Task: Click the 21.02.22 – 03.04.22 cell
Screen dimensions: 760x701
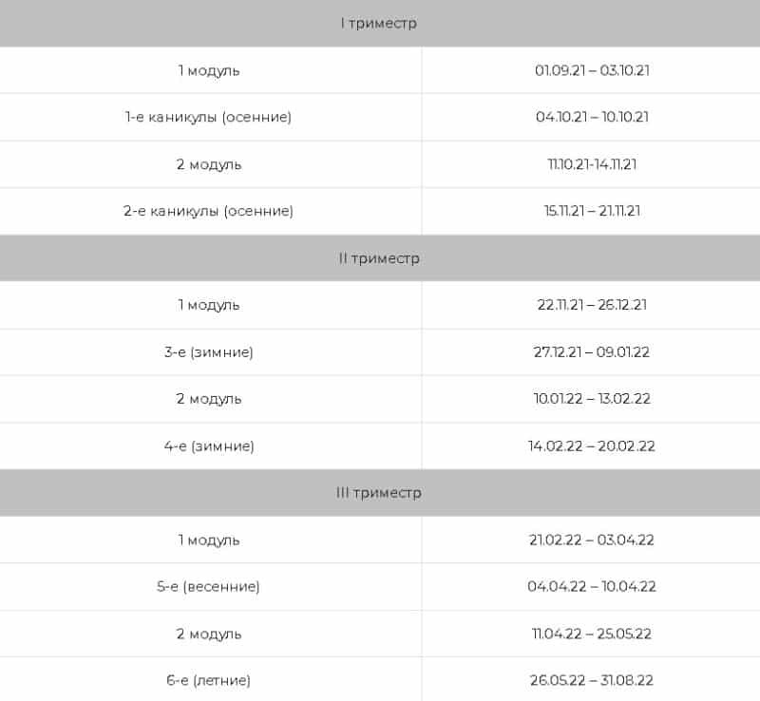Action: click(592, 540)
